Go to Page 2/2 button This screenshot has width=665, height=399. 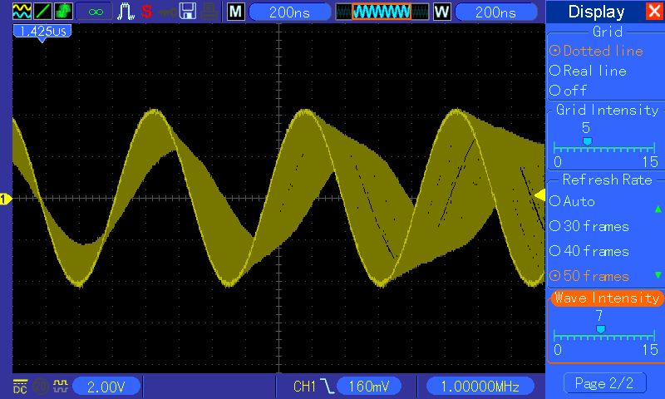coord(605,384)
